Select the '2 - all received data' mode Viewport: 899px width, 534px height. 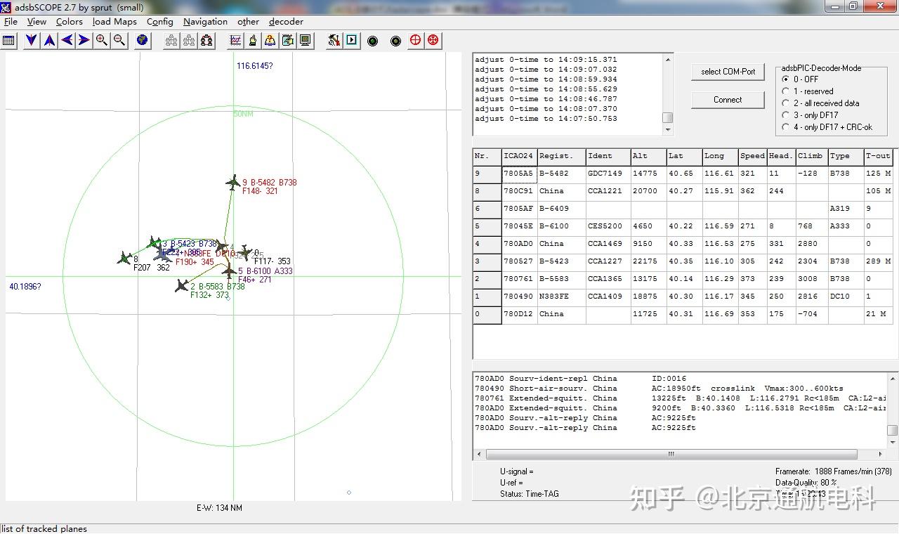click(786, 103)
